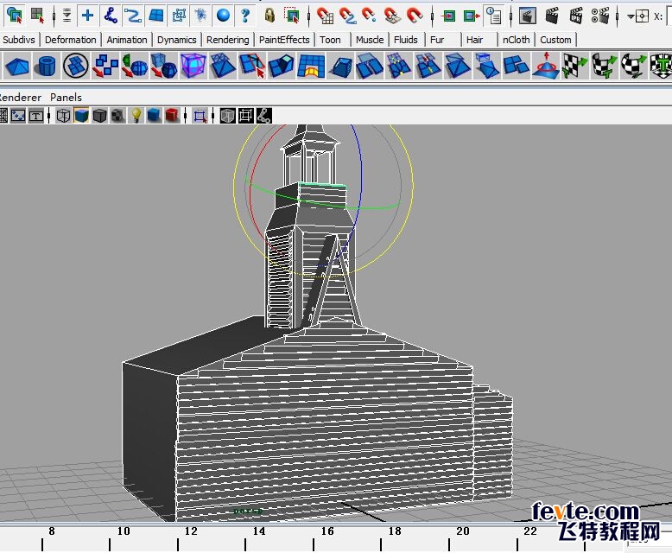Open the input box mode dropdown arrow
Image resolution: width=672 pixels, height=553 pixels.
[631, 16]
